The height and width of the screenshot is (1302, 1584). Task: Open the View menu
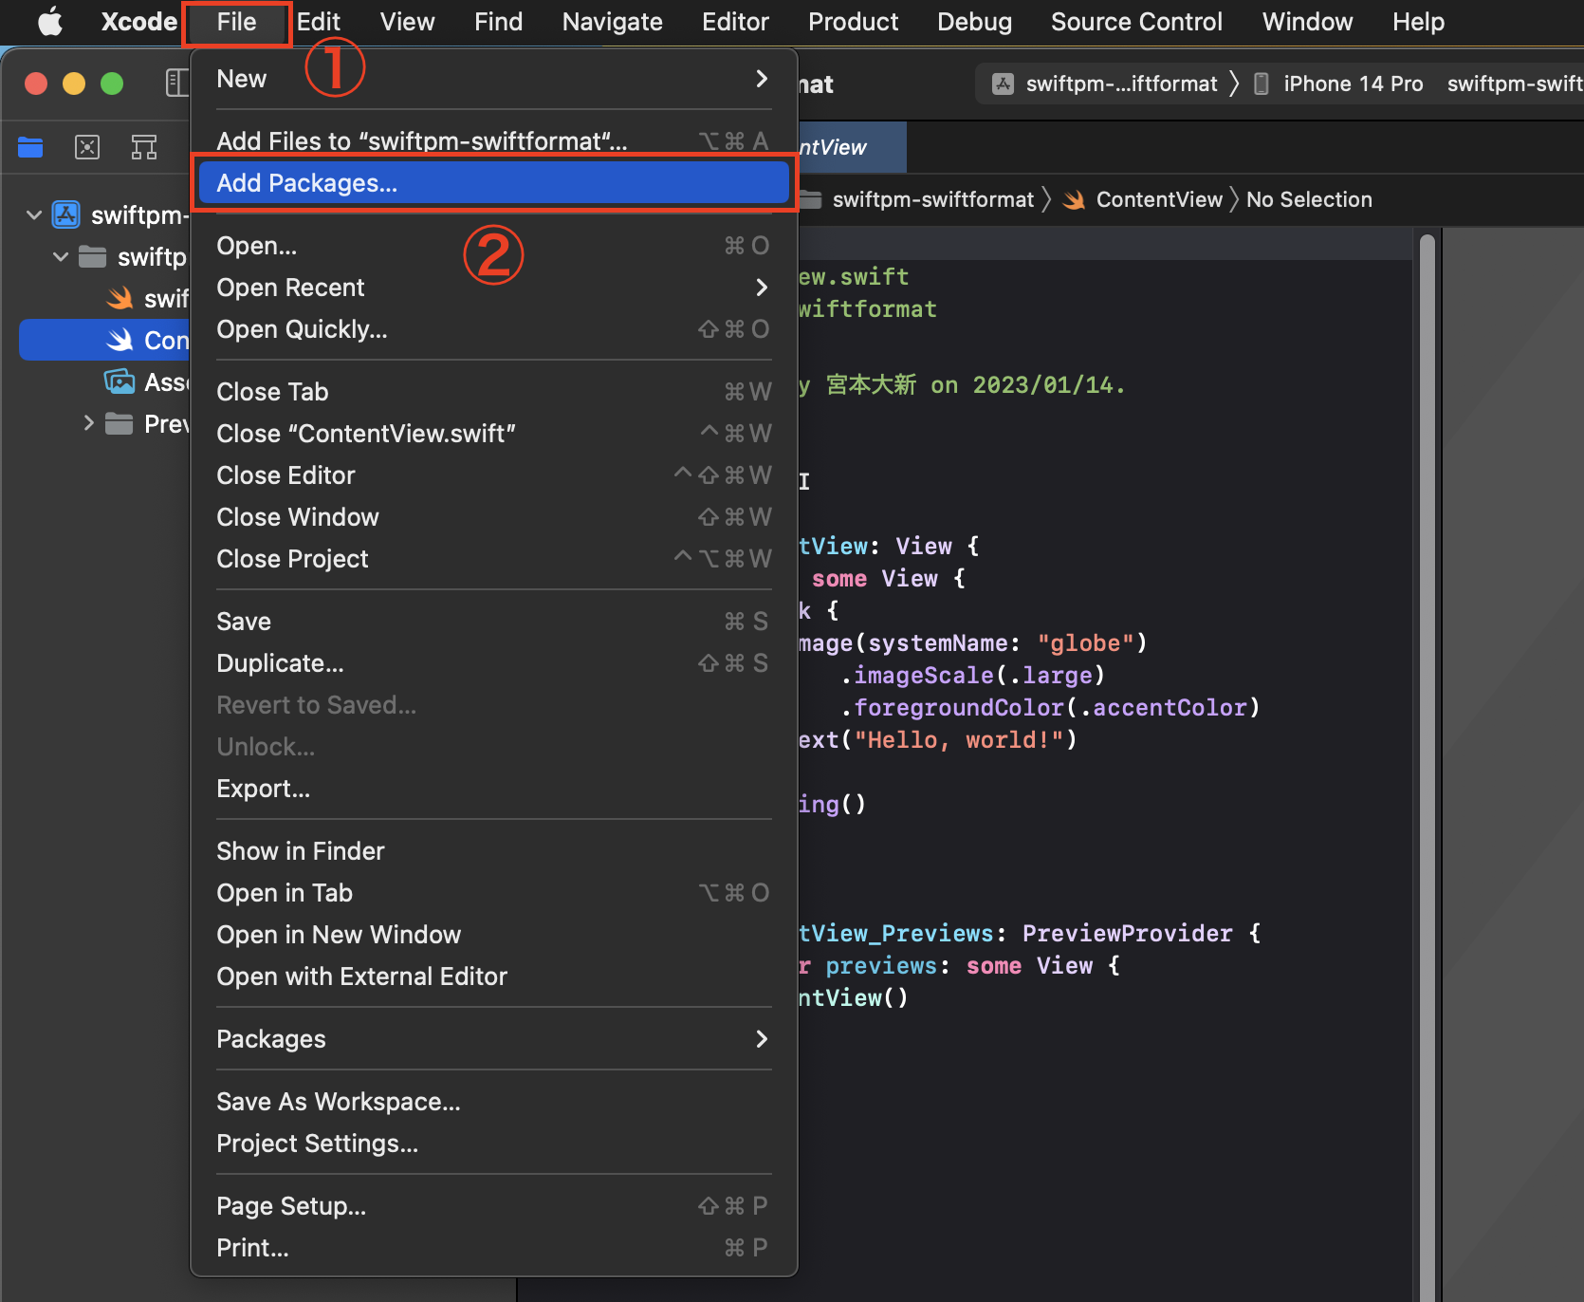[x=408, y=21]
